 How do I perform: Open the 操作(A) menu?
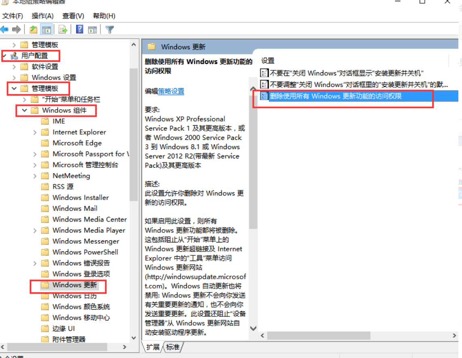point(42,16)
